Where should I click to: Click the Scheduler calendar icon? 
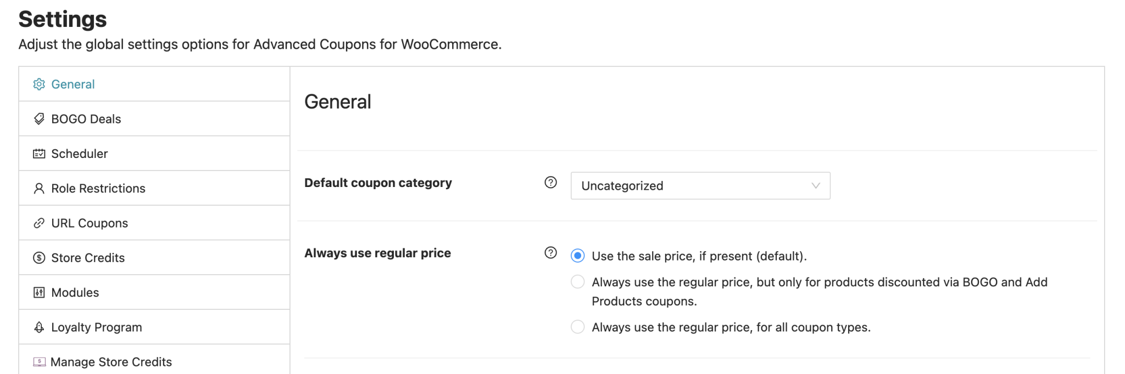coord(39,154)
